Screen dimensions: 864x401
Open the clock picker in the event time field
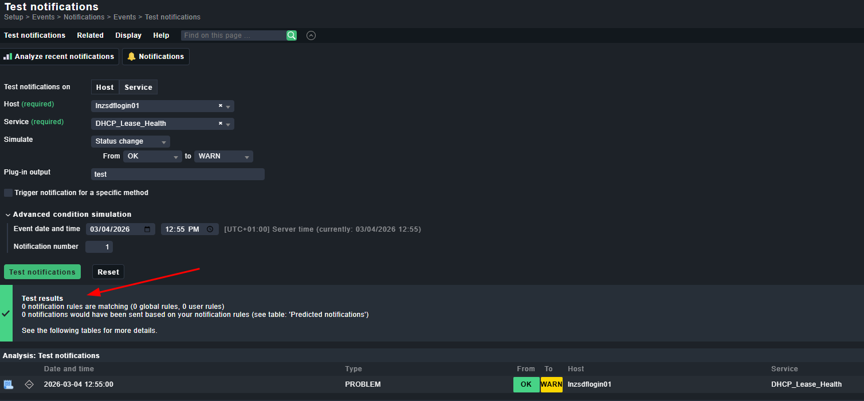click(210, 229)
